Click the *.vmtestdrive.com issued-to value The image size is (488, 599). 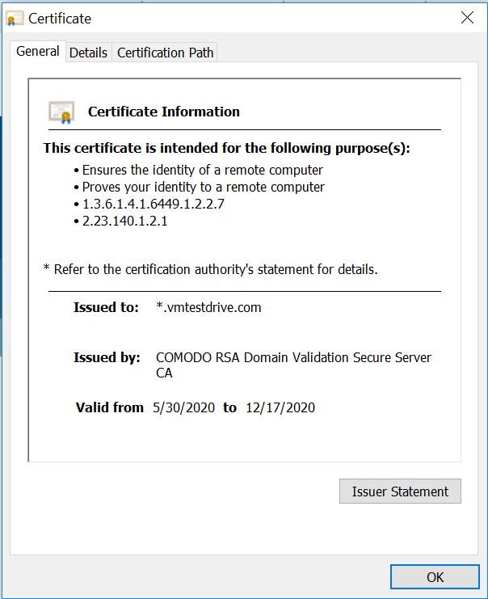pos(208,307)
